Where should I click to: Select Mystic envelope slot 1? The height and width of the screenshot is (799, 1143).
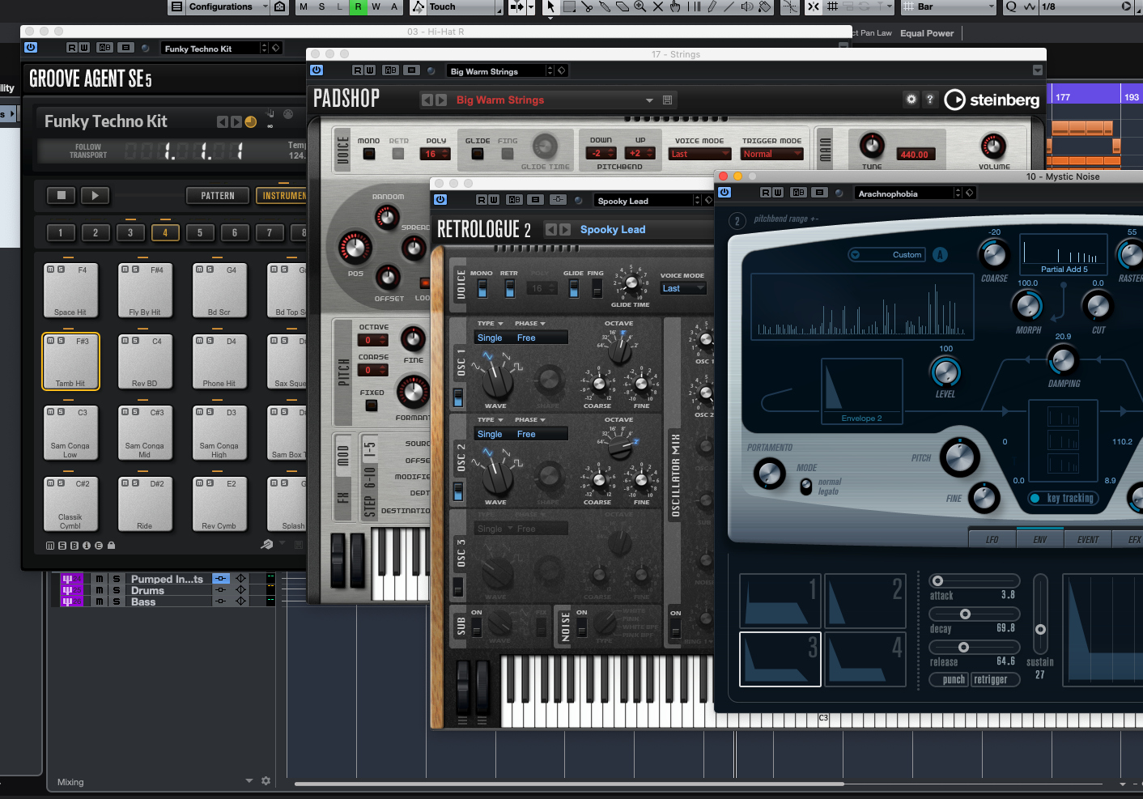pos(780,601)
